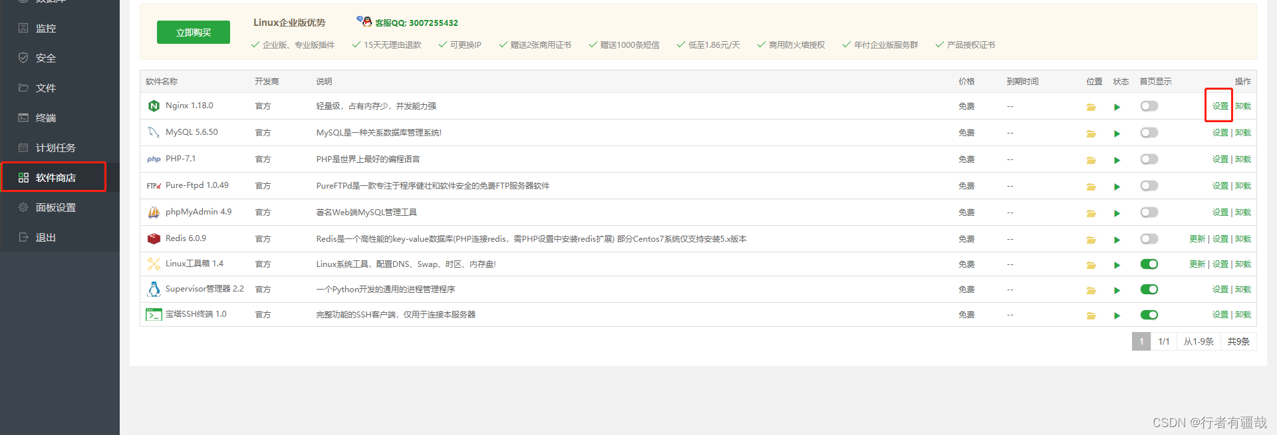Turn off homepage display for Supervisor管理器
Viewport: 1277px width, 435px height.
coord(1149,290)
